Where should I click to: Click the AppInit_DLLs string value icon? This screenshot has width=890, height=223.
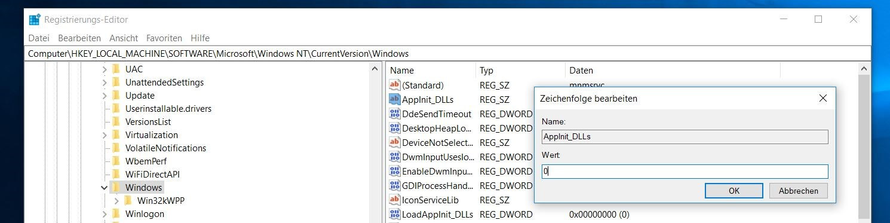[394, 100]
